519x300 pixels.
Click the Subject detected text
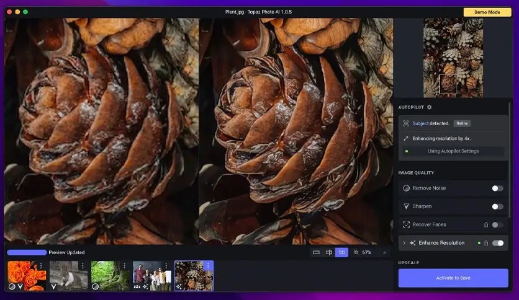(431, 123)
